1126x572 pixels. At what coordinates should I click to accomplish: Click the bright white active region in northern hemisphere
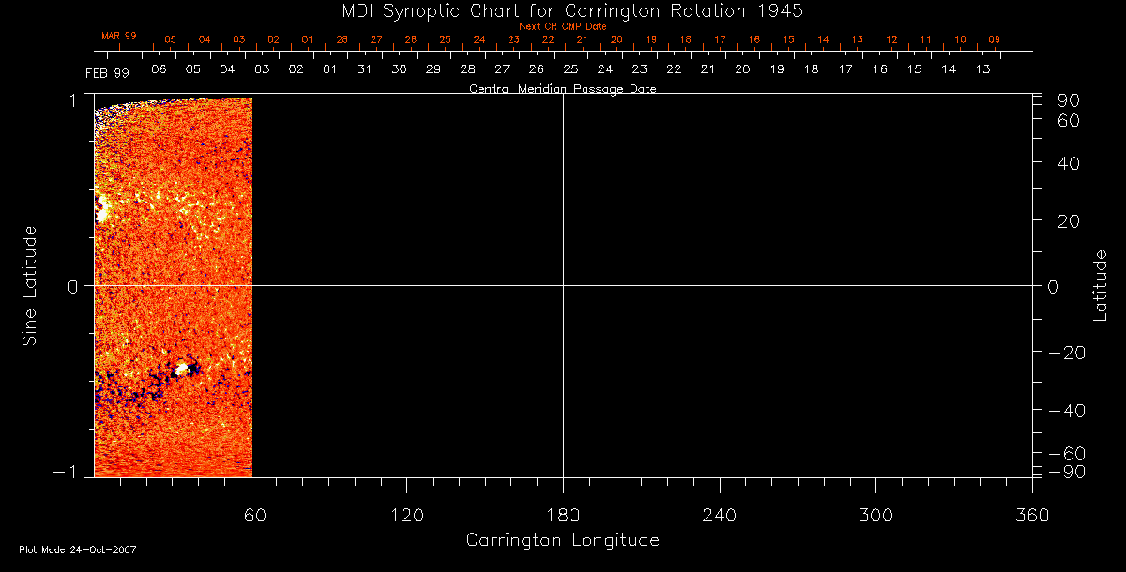[x=101, y=210]
